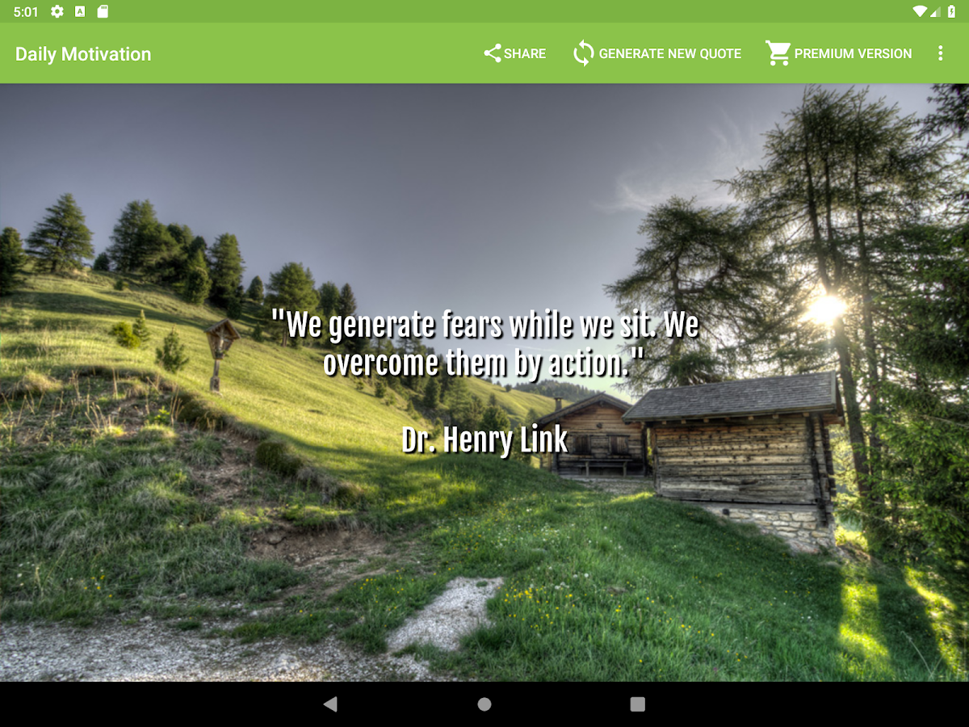Tap the "We generate fears" quote text
This screenshot has width=969, height=727.
click(484, 344)
